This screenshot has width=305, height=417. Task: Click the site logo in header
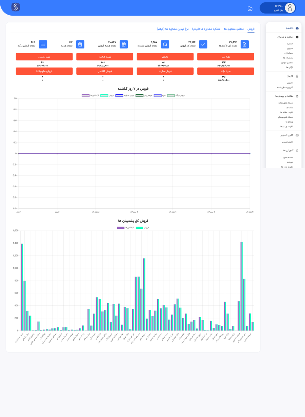(x=16, y=7)
